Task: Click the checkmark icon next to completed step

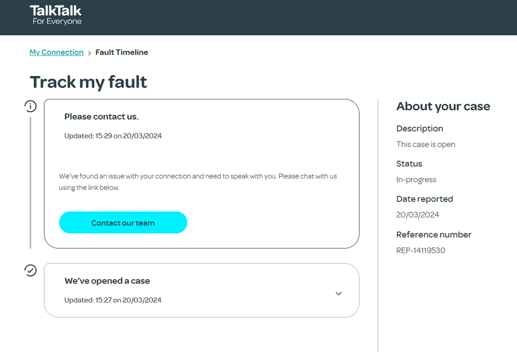Action: click(x=31, y=270)
